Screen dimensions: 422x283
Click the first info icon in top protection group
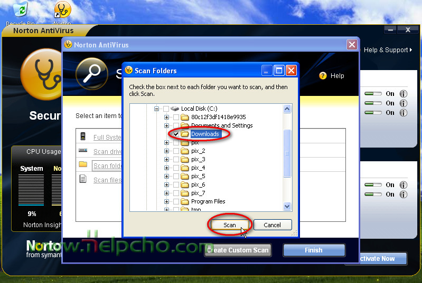coord(403,94)
